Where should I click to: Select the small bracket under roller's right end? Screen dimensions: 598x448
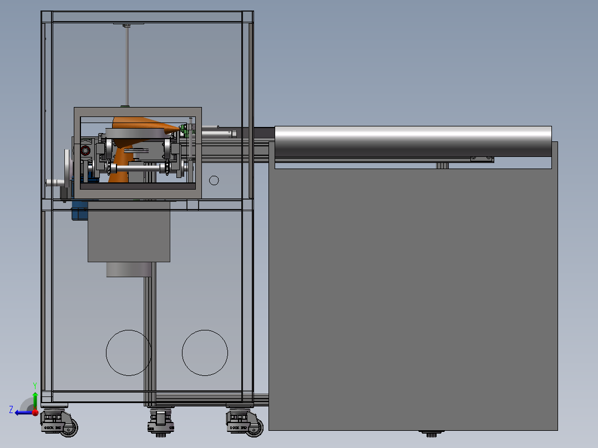[x=482, y=159]
